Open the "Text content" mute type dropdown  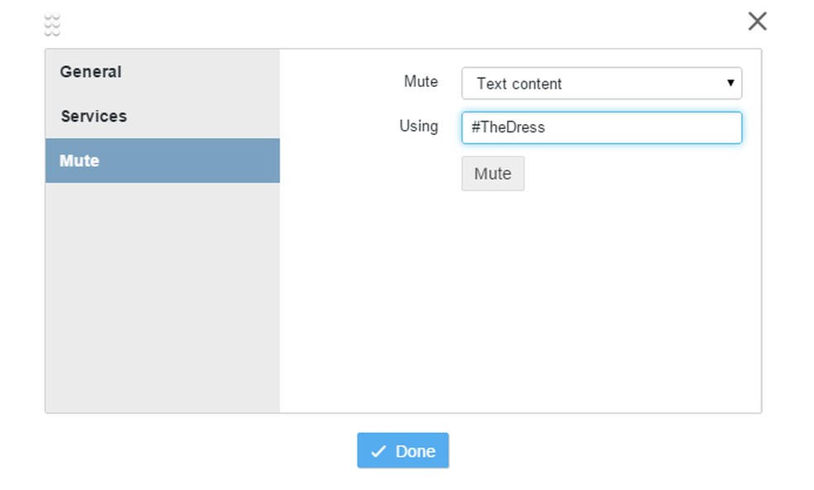[601, 84]
